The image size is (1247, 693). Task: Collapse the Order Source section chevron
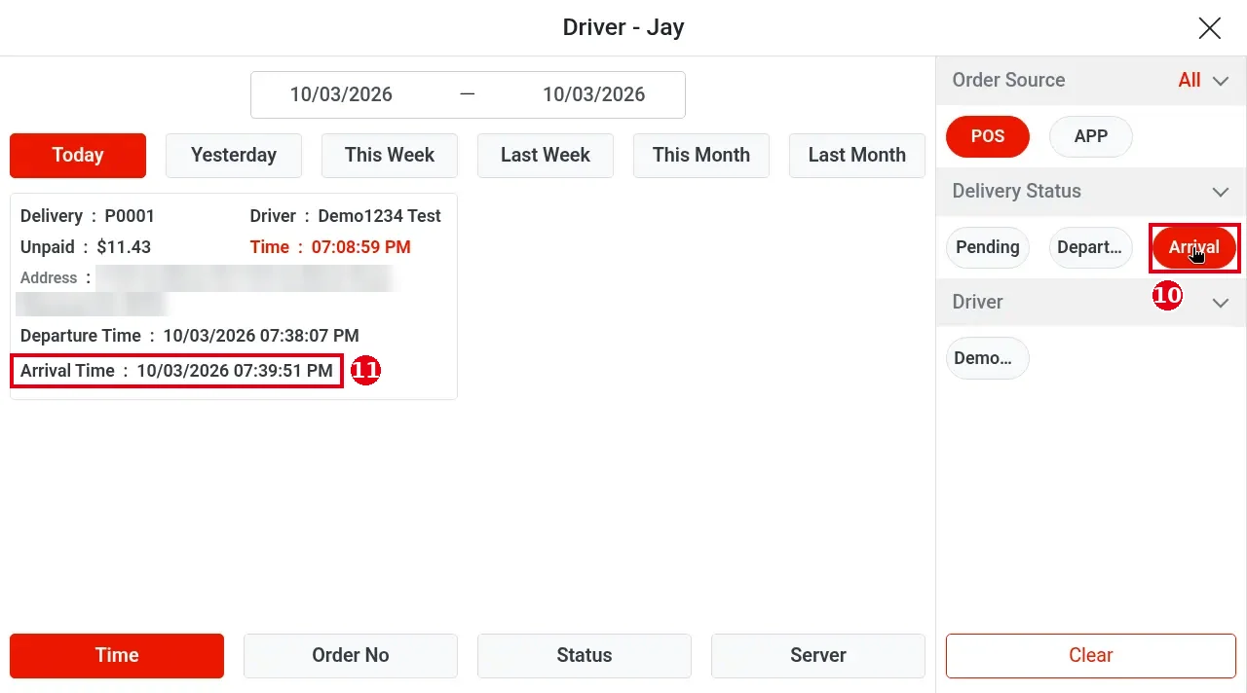click(x=1221, y=81)
